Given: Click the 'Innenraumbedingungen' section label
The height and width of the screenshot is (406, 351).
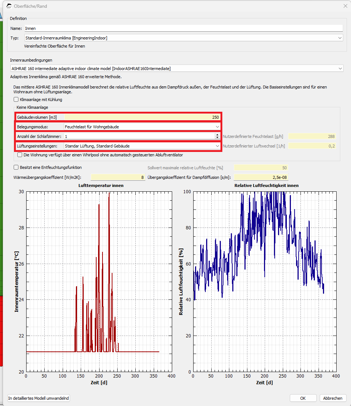Looking at the screenshot, I should tap(31, 60).
